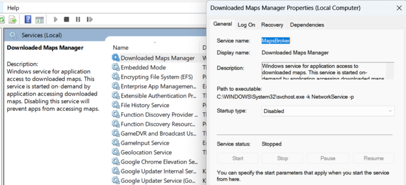
Task: Click inside the Description text box
Action: point(324,70)
